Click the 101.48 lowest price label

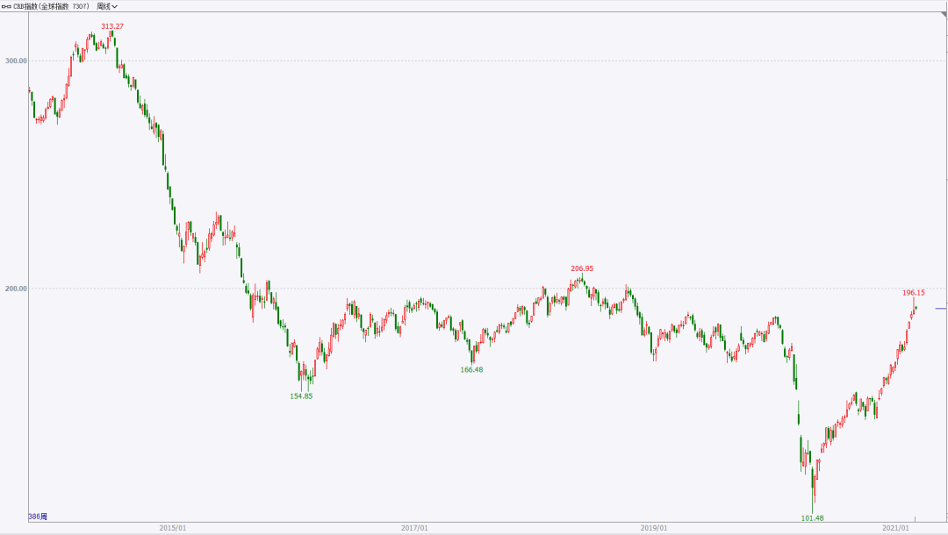tap(812, 518)
